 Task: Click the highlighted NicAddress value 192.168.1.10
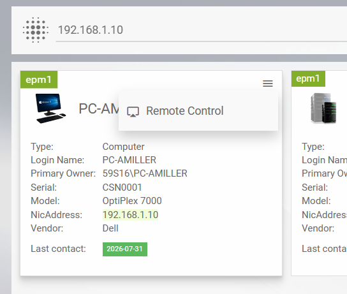tap(130, 215)
